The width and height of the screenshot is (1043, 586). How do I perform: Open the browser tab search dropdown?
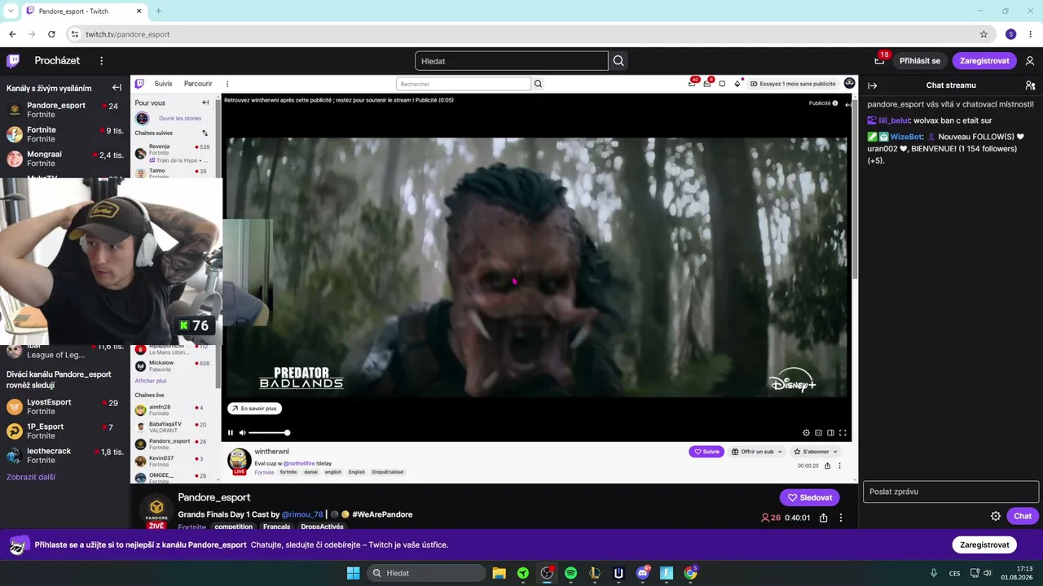11,11
